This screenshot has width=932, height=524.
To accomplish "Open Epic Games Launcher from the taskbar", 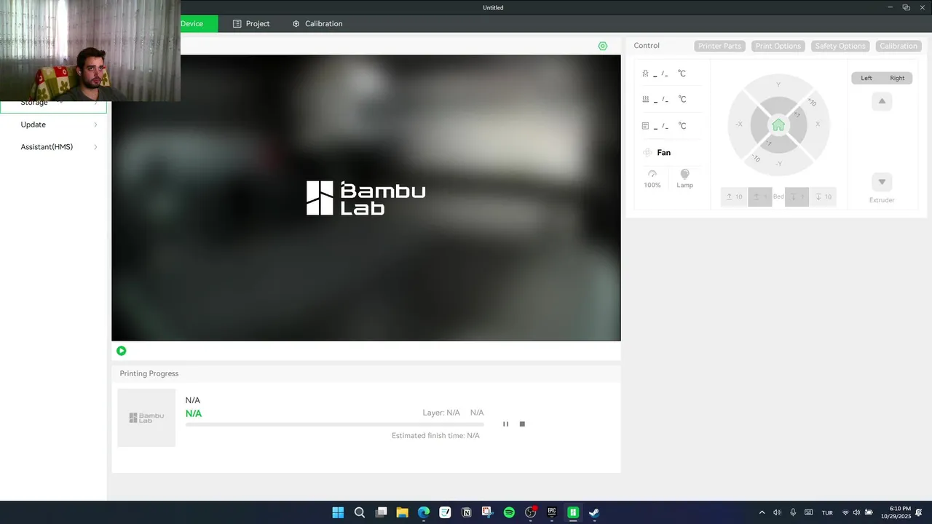I will (x=552, y=512).
